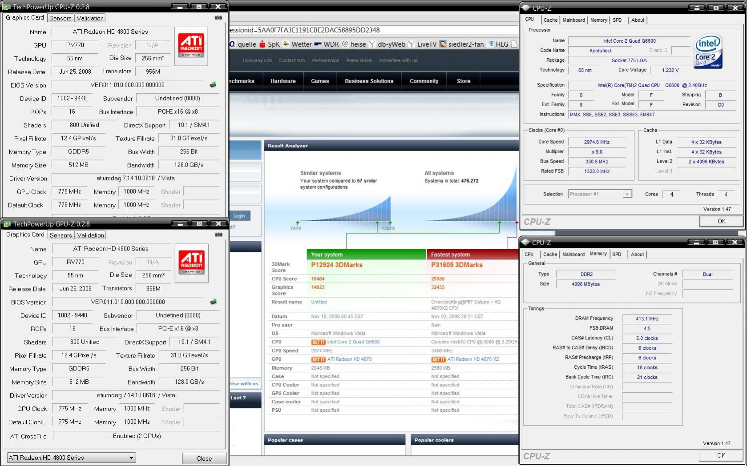This screenshot has height=466, width=747.
Task: Click the title bar icon of top GPU-Z window
Action: click(7, 7)
